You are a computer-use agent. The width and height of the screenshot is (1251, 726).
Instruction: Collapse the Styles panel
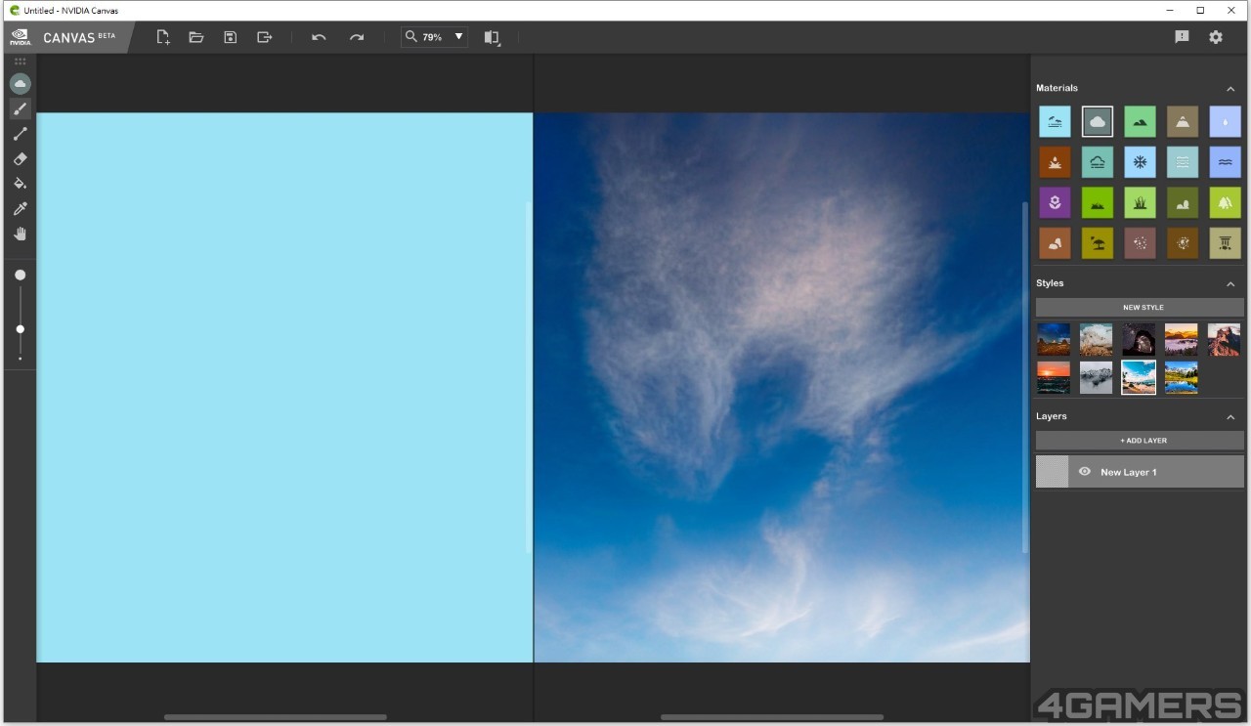[1230, 284]
